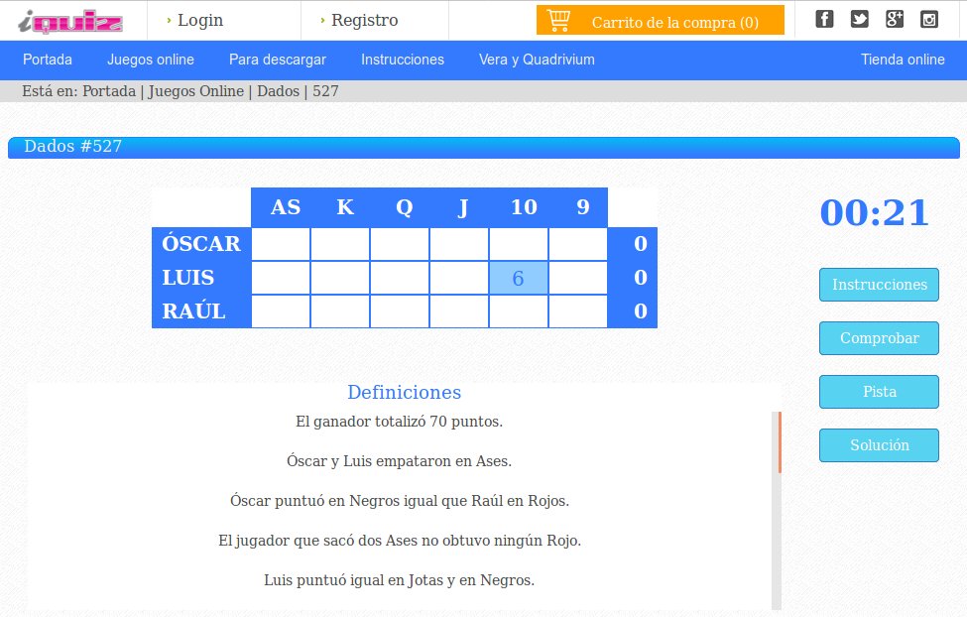Viewport: 967px width, 617px height.
Task: Click the Comprobar button
Action: coord(879,338)
